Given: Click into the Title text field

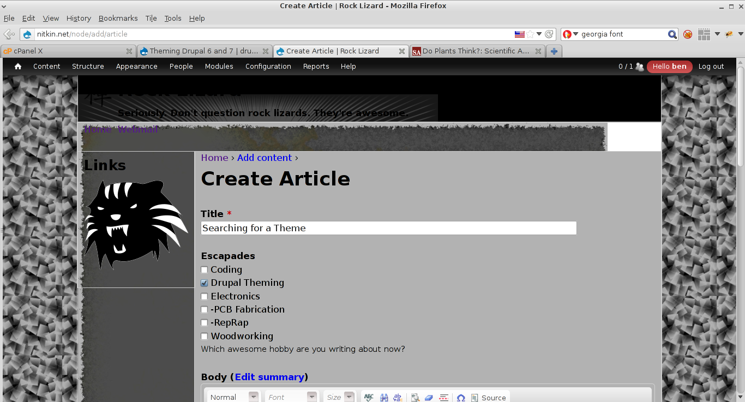Looking at the screenshot, I should click(388, 228).
